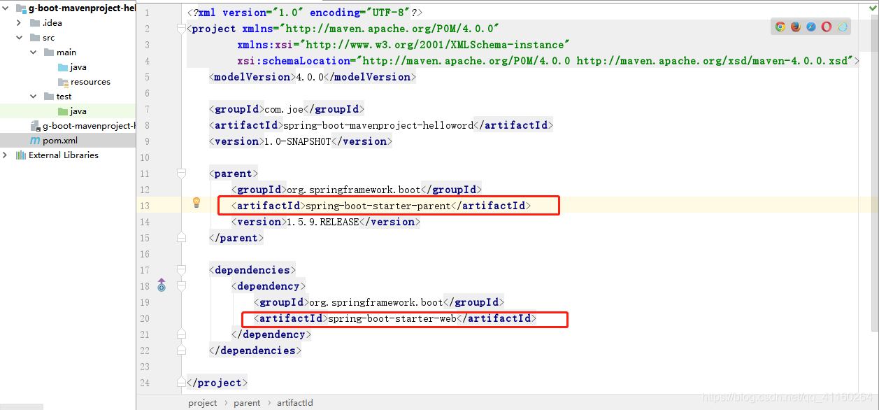Open the pom preview in Internet Explorer
The image size is (879, 410).
(x=843, y=27)
